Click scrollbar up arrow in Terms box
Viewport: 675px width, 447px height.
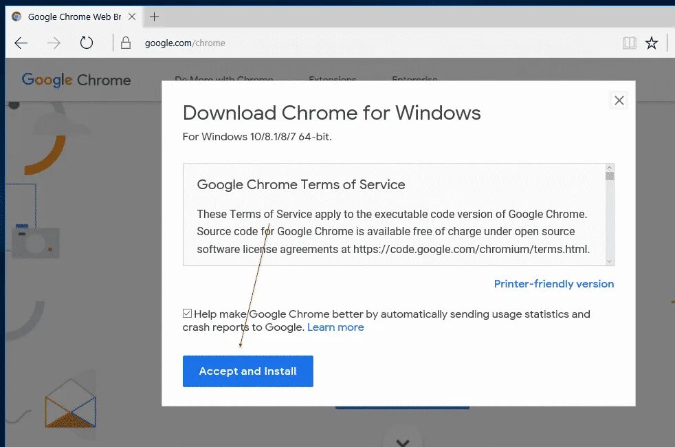609,168
